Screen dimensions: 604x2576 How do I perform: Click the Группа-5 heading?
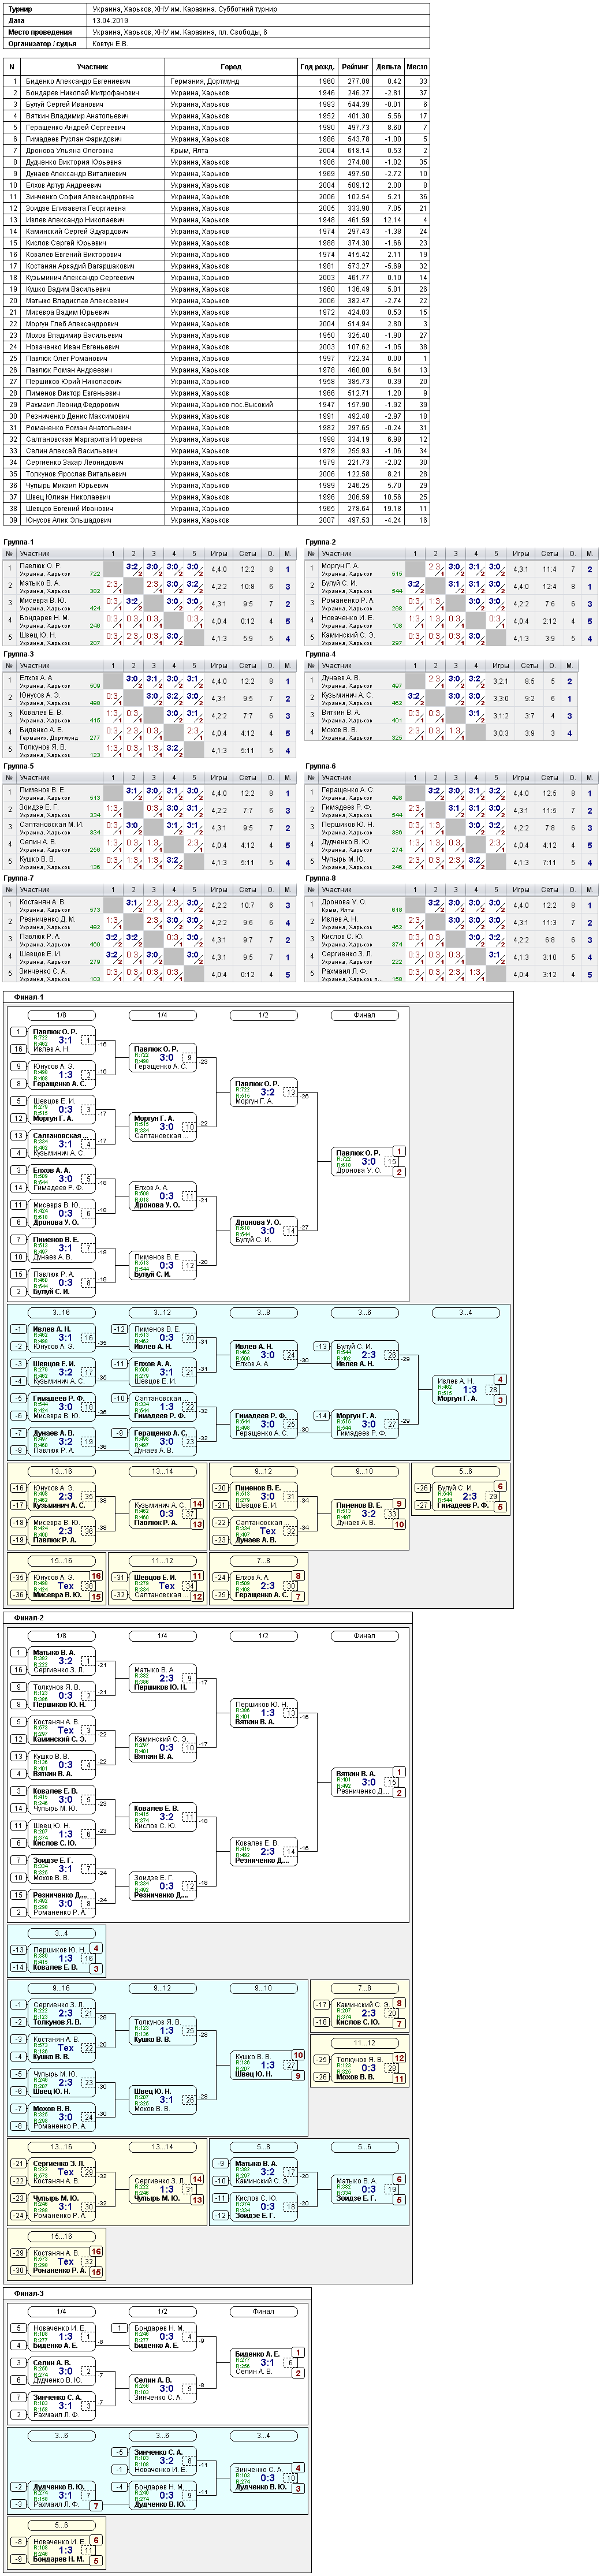tap(19, 766)
